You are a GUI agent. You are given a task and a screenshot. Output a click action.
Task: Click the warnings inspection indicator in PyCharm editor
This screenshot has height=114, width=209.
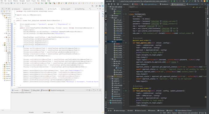point(194,7)
